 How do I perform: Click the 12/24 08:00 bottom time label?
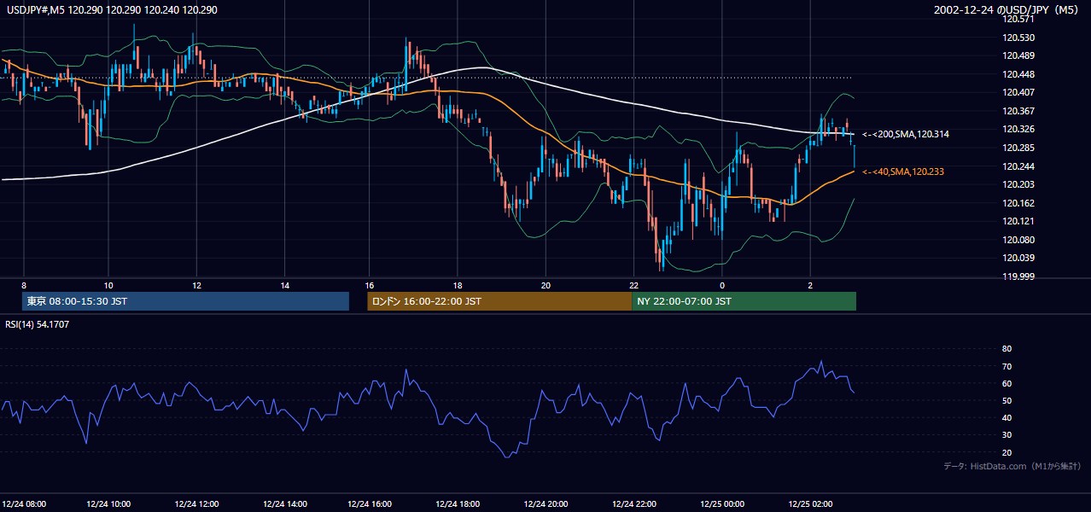click(x=25, y=504)
